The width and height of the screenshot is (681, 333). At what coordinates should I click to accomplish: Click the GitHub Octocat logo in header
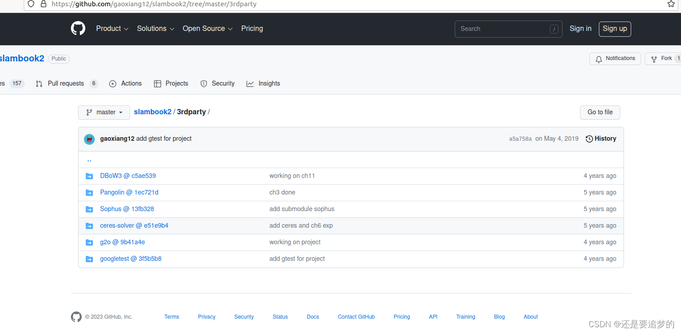coord(78,29)
